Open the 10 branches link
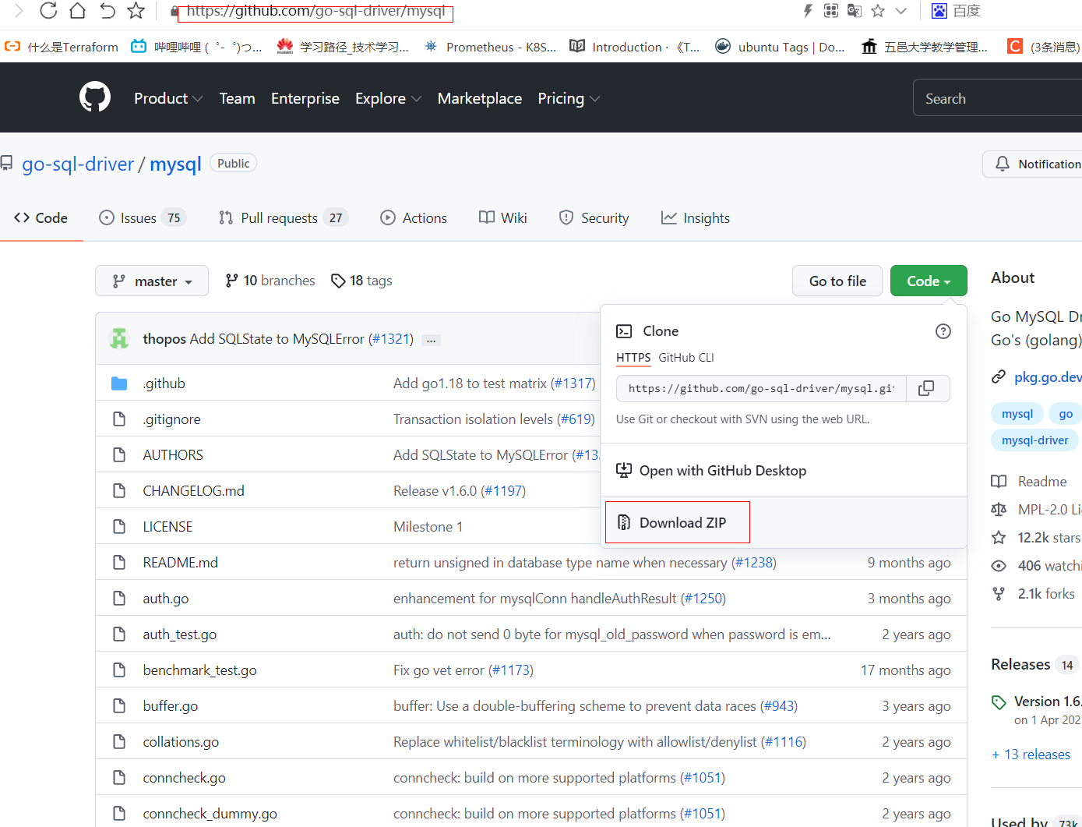The height and width of the screenshot is (827, 1082). click(270, 281)
